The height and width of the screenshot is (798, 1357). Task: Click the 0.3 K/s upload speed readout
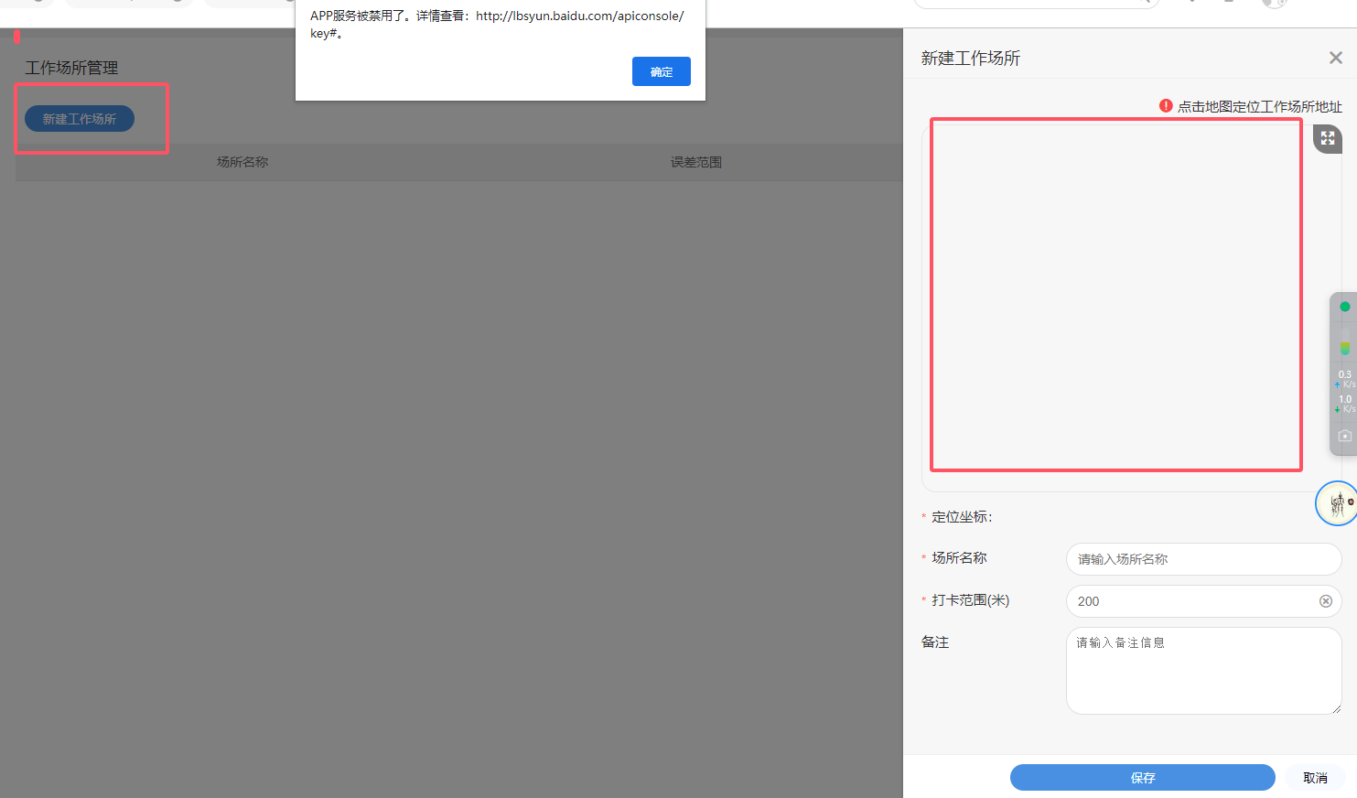1345,379
